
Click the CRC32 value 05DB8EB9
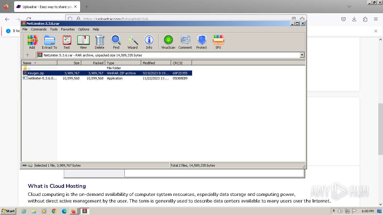click(x=180, y=78)
